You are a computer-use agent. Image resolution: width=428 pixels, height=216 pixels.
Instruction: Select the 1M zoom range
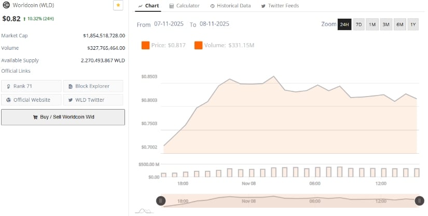[x=372, y=24]
